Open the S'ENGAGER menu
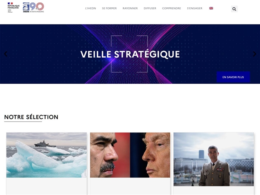Image resolution: width=260 pixels, height=195 pixels. [195, 8]
